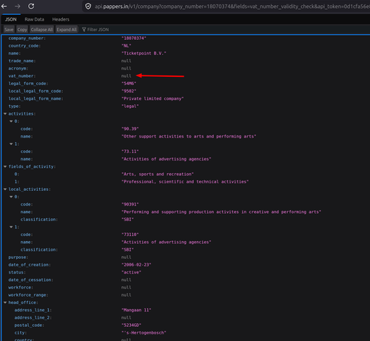Select the date value "2006-02-23"
The height and width of the screenshot is (341, 370).
(x=136, y=265)
